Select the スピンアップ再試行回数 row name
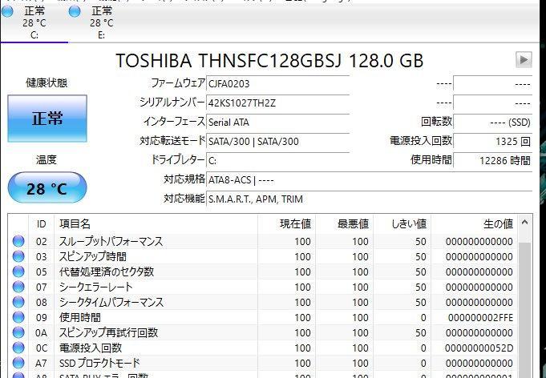 pyautogui.click(x=108, y=333)
